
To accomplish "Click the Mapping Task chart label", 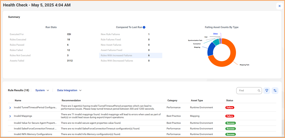I will (x=244, y=65).
